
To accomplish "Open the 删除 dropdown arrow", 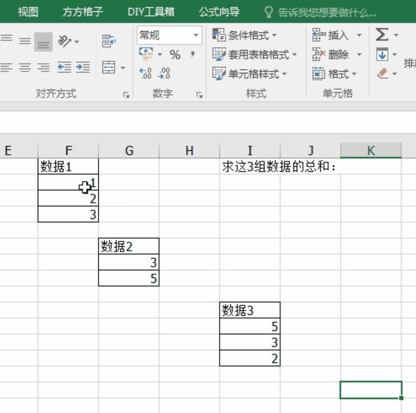I will (359, 54).
